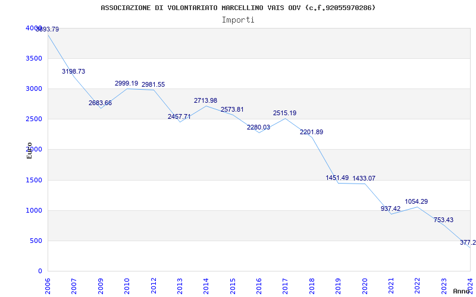Image resolution: width=476 pixels, height=297 pixels.
Task: Click the data label 2573.81
Action: pos(232,109)
